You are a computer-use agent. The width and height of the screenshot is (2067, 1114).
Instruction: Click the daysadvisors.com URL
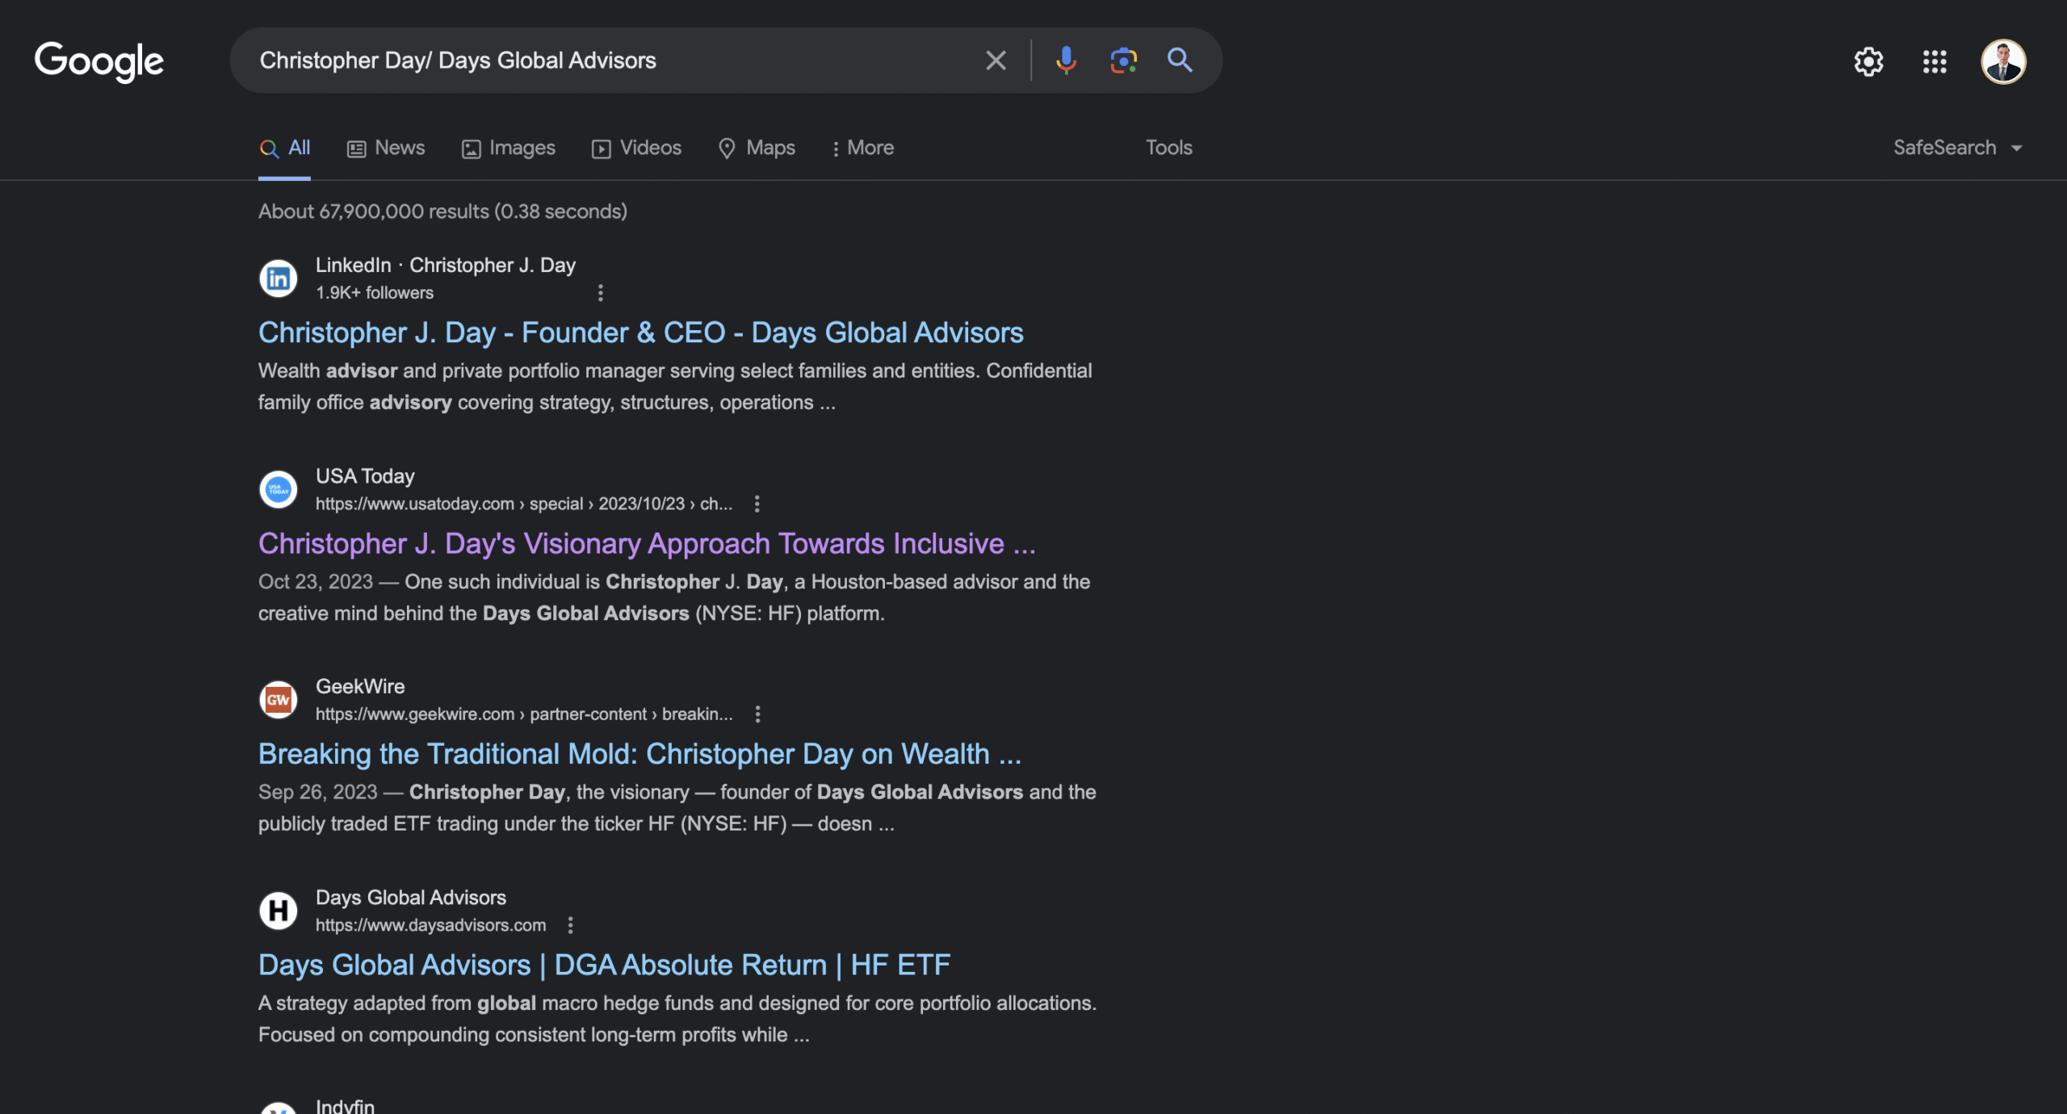430,925
